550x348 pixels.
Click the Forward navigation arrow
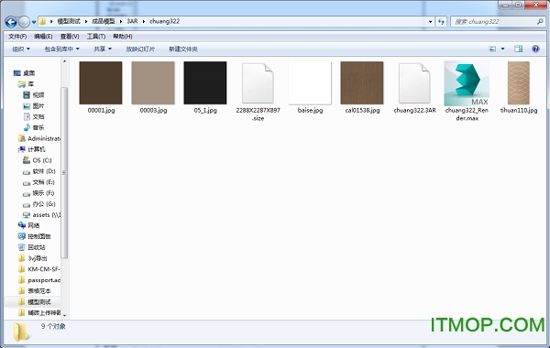24,22
